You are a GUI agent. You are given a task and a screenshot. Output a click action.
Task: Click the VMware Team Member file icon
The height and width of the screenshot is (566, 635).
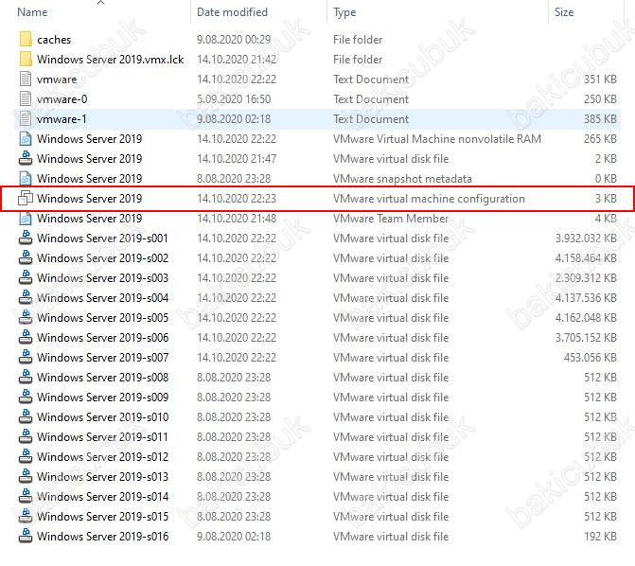26,218
